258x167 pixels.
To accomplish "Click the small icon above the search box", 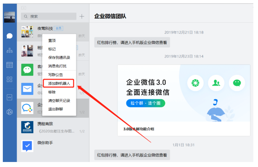I will pyautogui.click(x=23, y=8).
